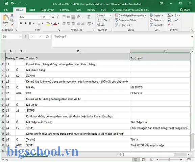Click the Percent Style icon
Screen dimensions: 195x162
point(105,20)
